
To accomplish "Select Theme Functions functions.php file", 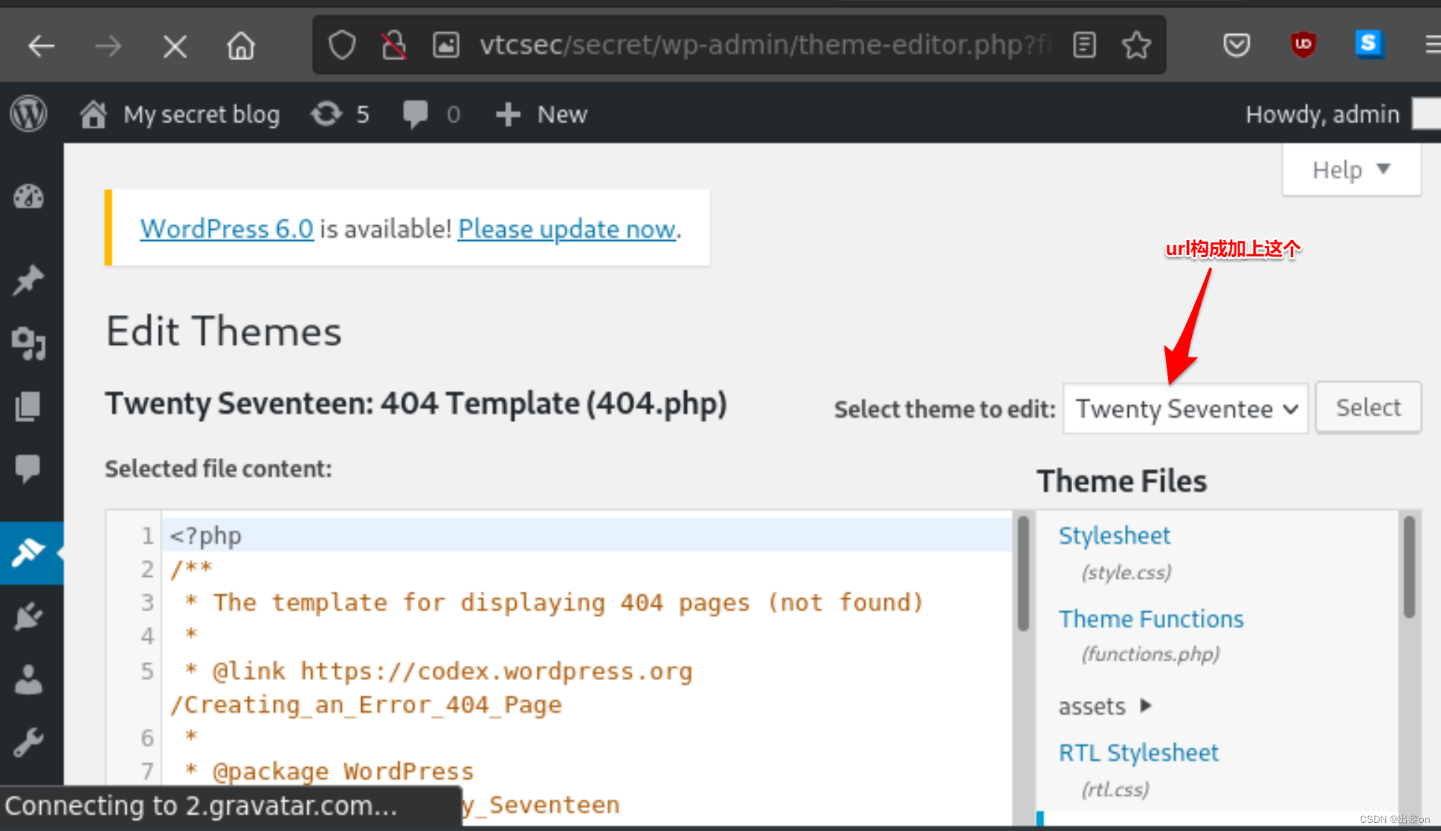I will tap(1150, 618).
